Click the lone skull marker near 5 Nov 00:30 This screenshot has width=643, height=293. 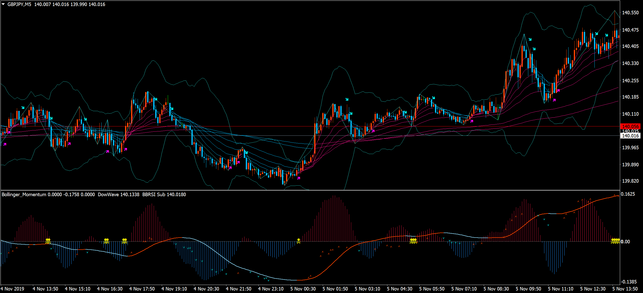click(299, 241)
